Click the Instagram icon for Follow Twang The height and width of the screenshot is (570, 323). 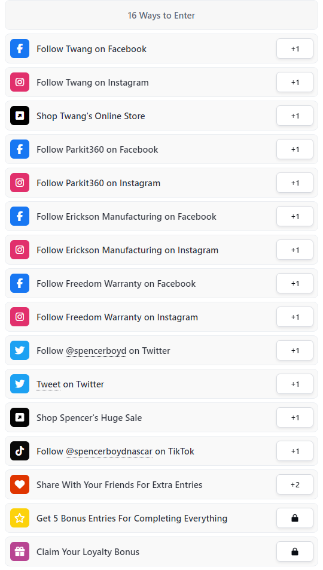tap(20, 82)
